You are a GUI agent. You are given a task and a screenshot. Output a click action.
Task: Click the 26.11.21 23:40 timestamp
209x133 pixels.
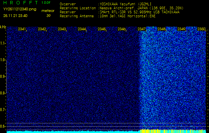(x=15, y=16)
